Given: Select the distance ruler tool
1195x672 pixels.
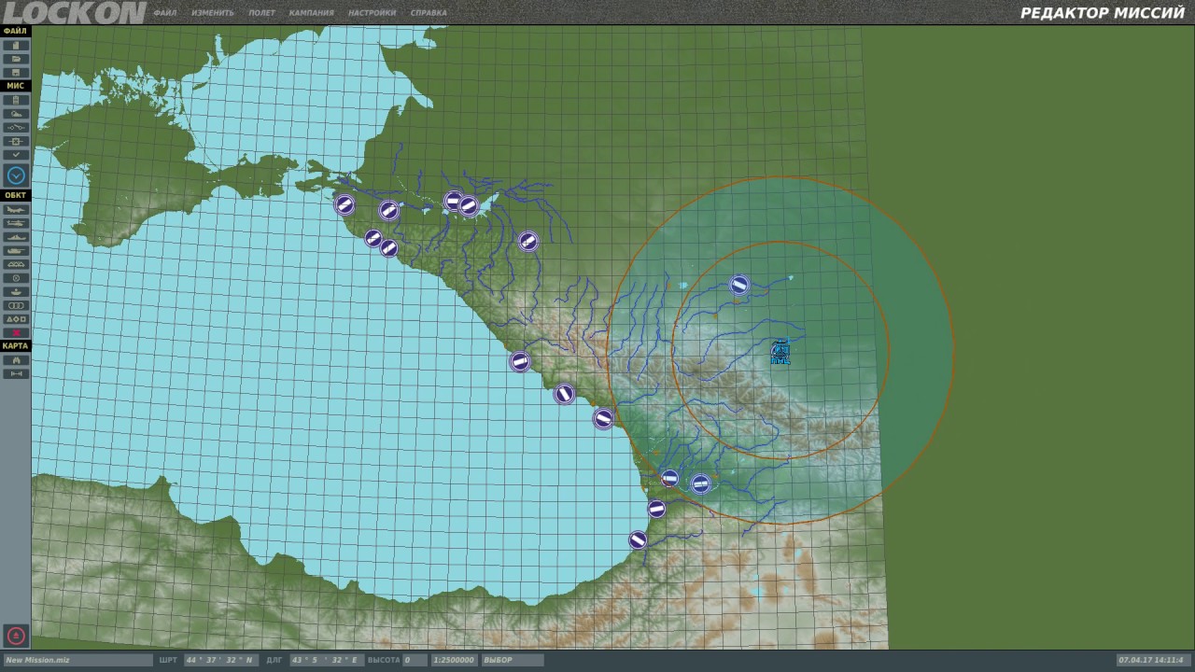Looking at the screenshot, I should pyautogui.click(x=16, y=374).
